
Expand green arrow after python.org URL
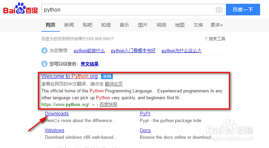pyautogui.click(x=93, y=105)
